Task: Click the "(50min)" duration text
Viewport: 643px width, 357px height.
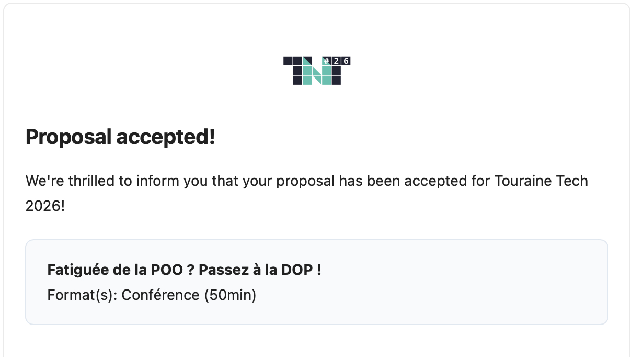Action: [230, 295]
